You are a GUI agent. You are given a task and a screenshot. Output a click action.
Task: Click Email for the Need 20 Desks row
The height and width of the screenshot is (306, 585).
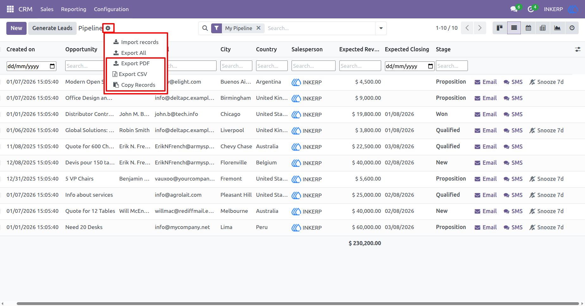(486, 227)
